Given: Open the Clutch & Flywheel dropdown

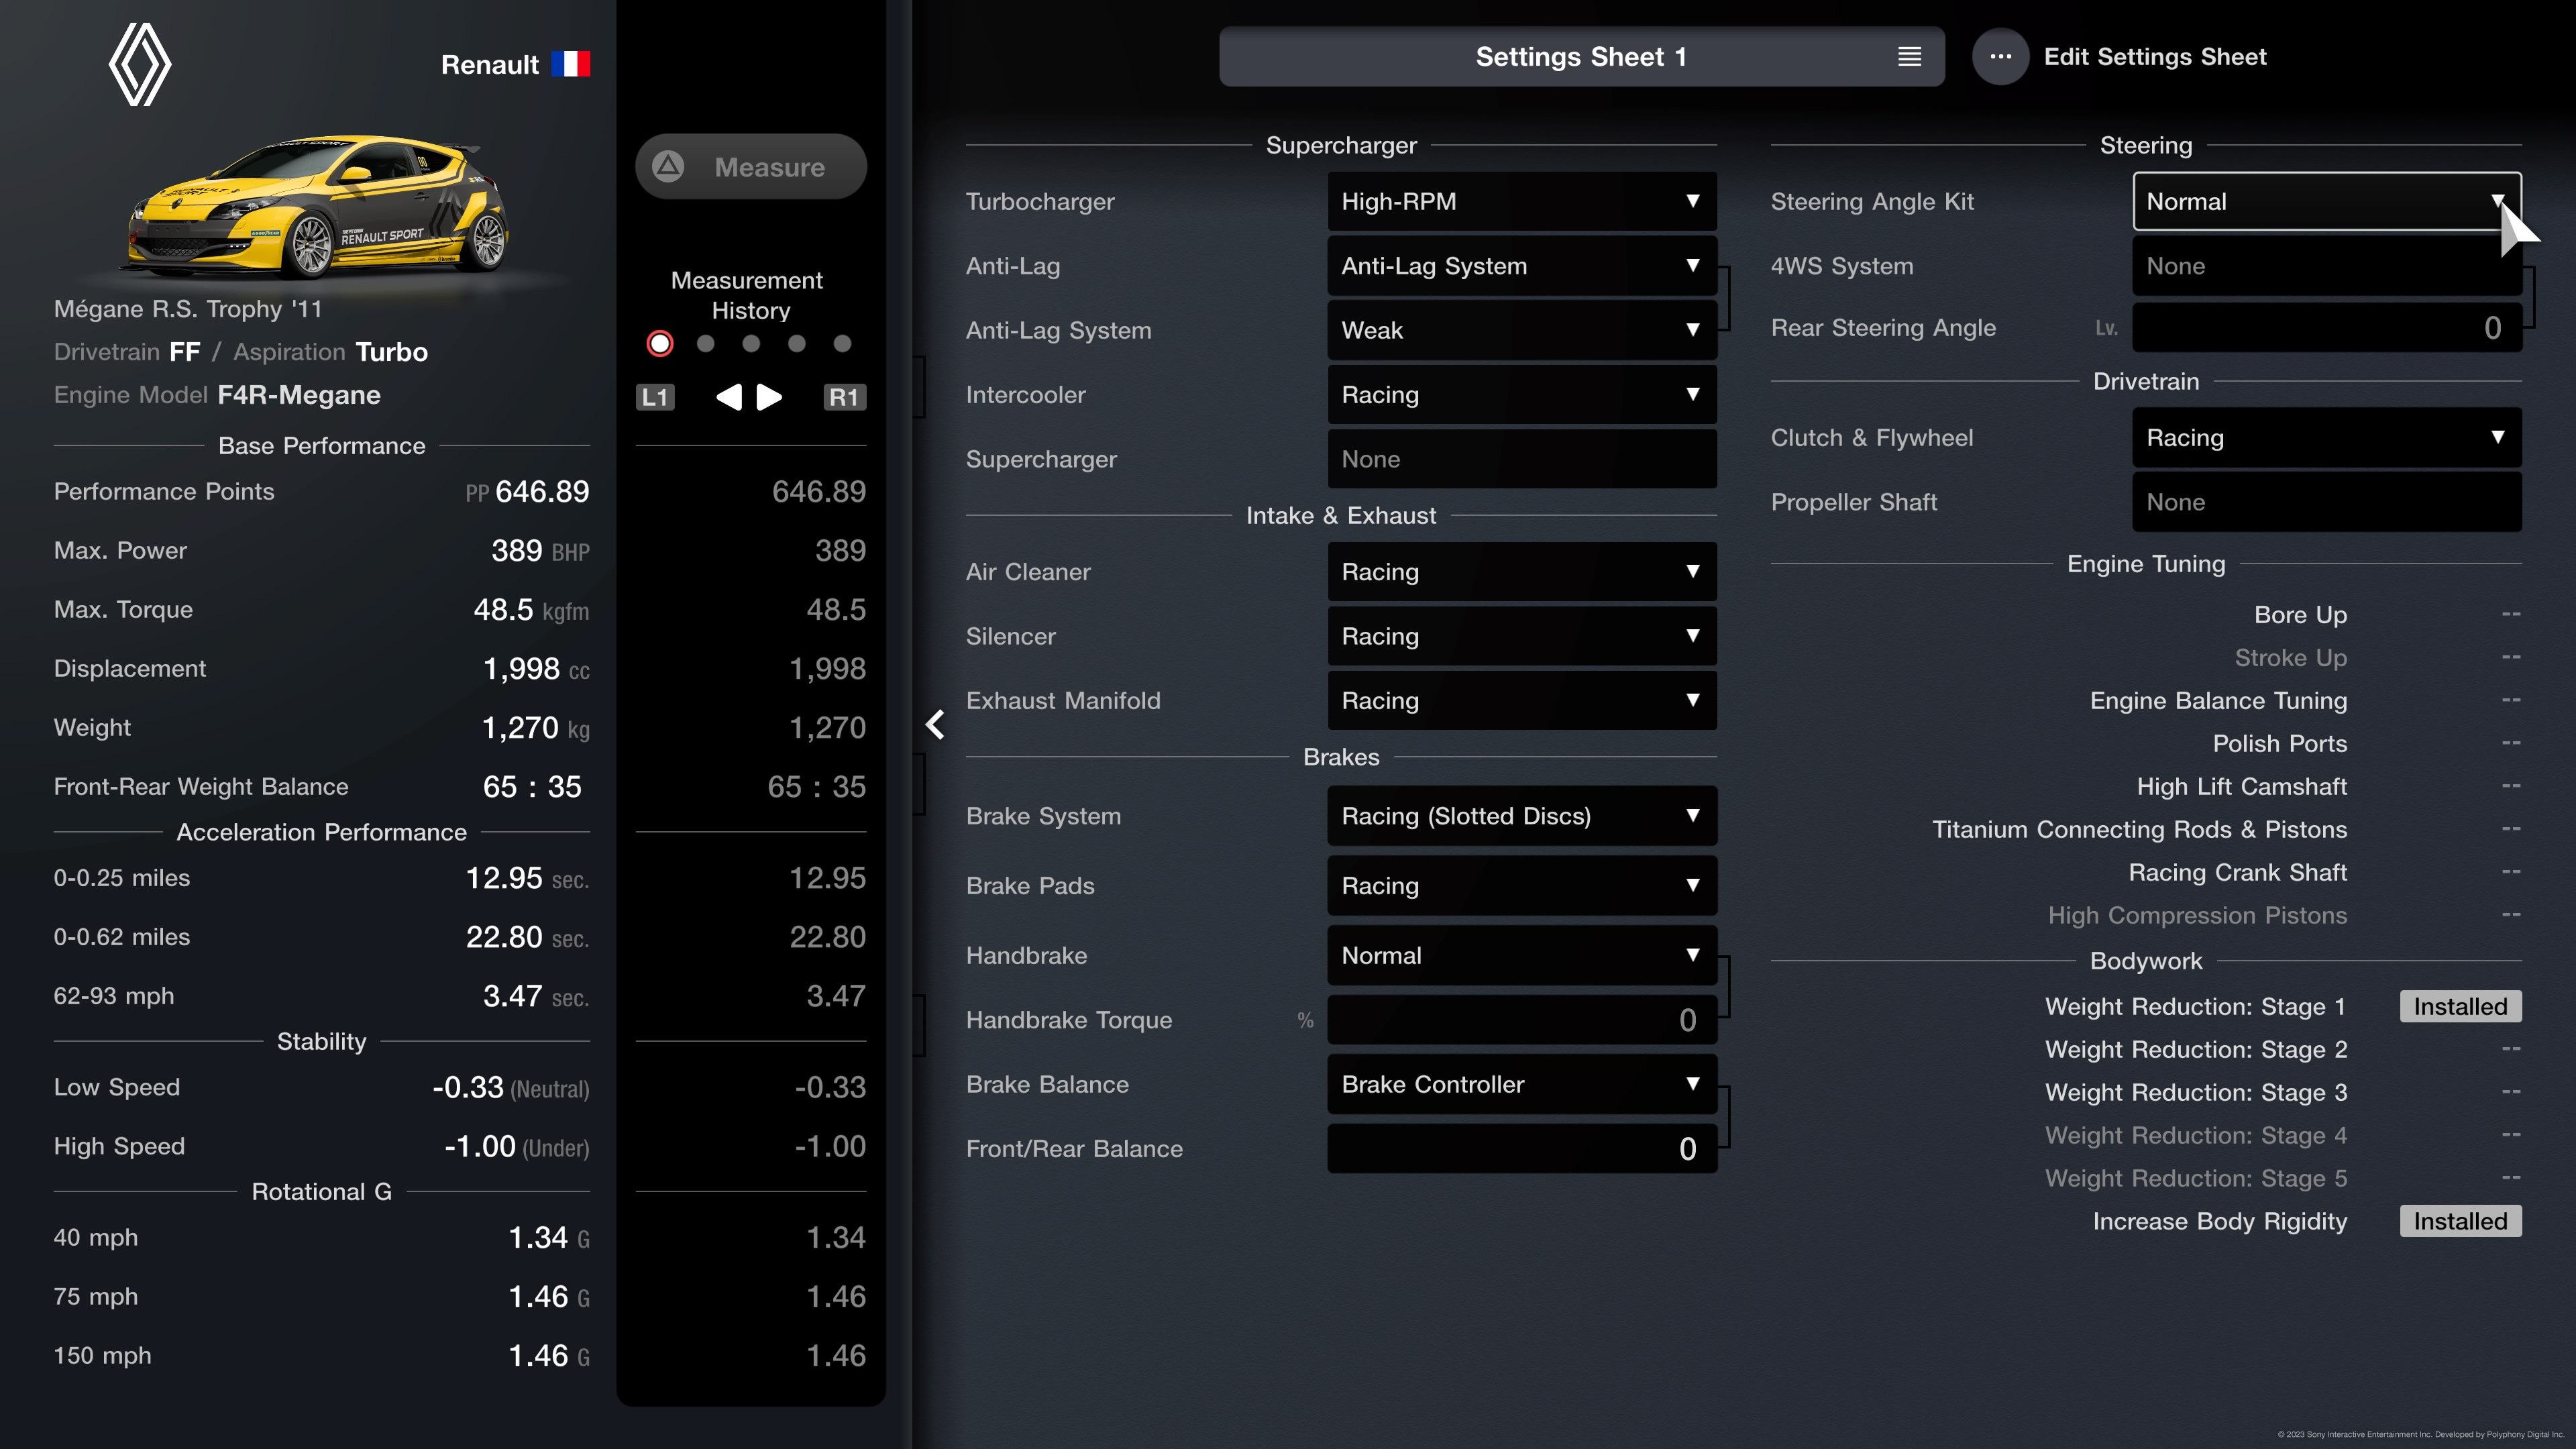Looking at the screenshot, I should (2327, 438).
